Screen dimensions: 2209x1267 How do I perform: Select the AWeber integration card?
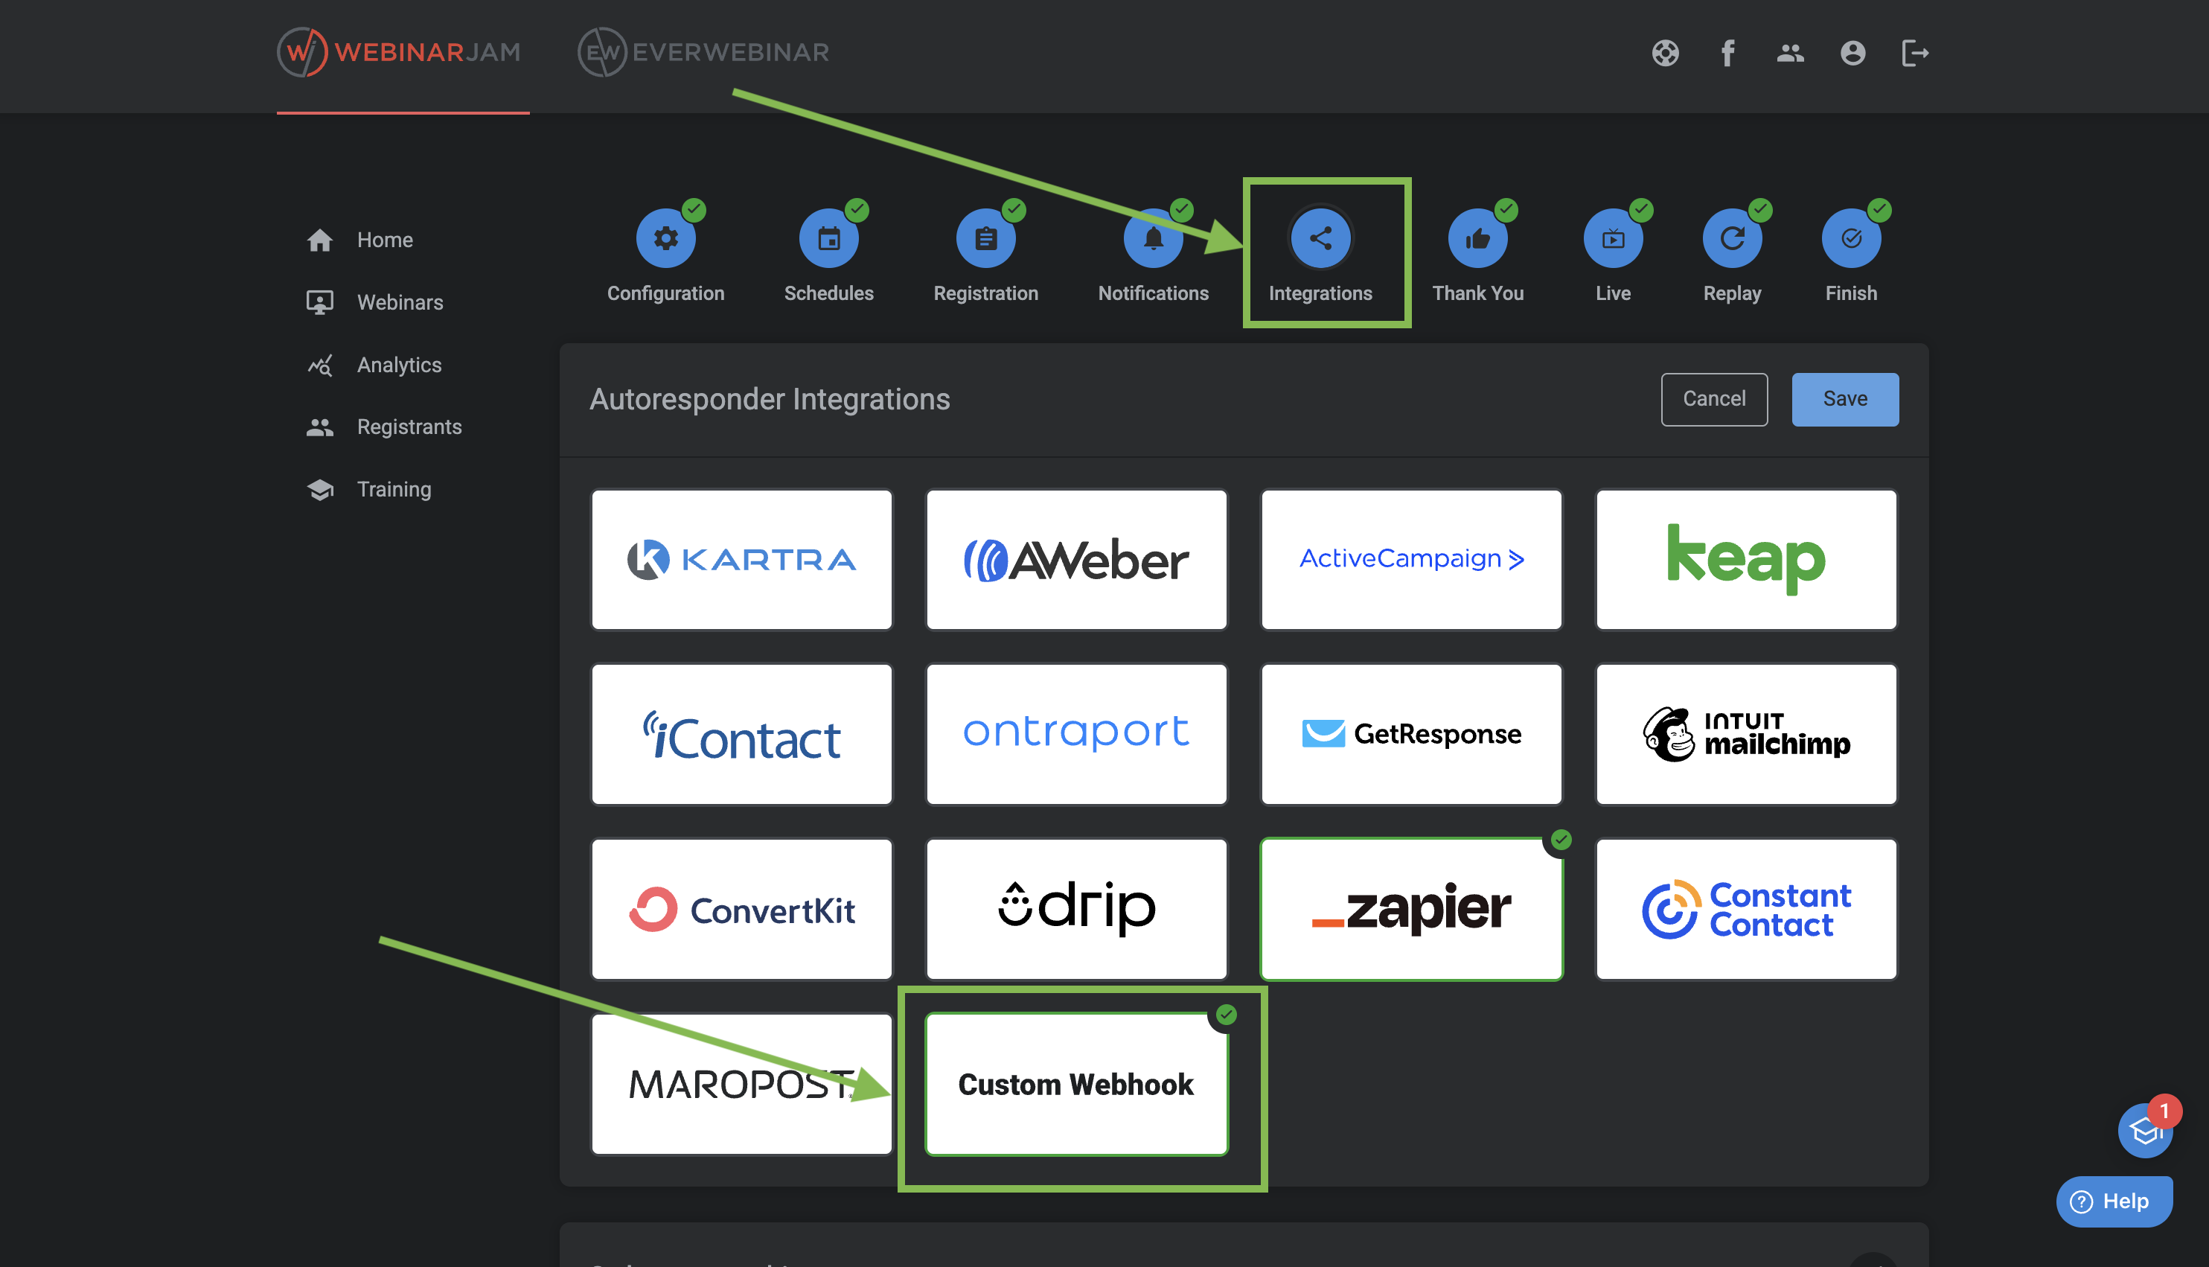tap(1076, 560)
